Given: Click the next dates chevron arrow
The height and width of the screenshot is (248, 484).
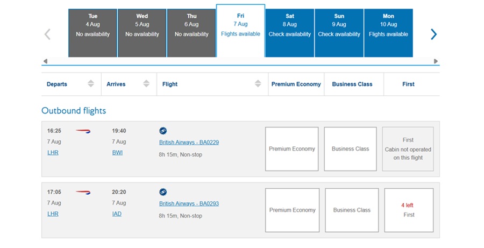Looking at the screenshot, I should click(433, 34).
